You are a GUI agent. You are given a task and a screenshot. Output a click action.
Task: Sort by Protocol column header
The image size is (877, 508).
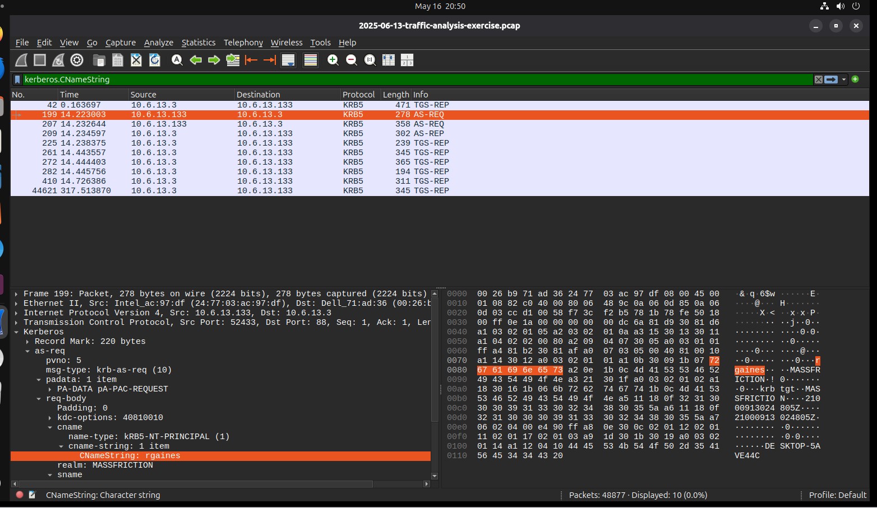361,95
